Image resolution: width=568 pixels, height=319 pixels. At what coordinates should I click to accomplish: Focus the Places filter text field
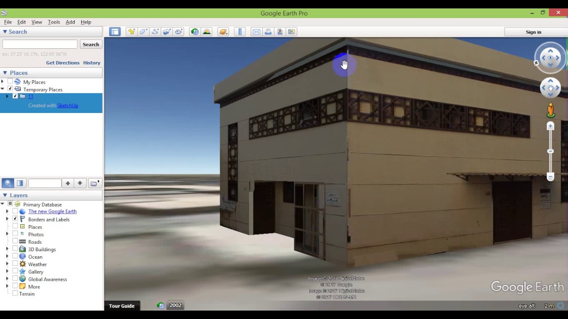pyautogui.click(x=44, y=183)
